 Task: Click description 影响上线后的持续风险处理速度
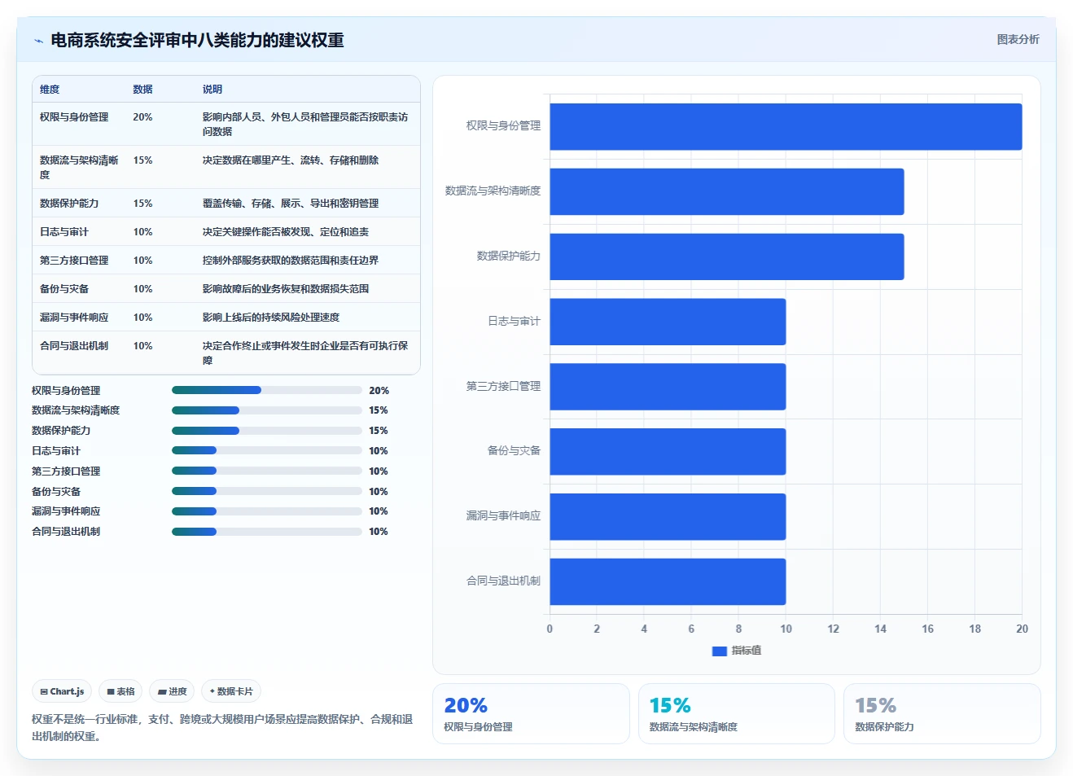click(271, 318)
